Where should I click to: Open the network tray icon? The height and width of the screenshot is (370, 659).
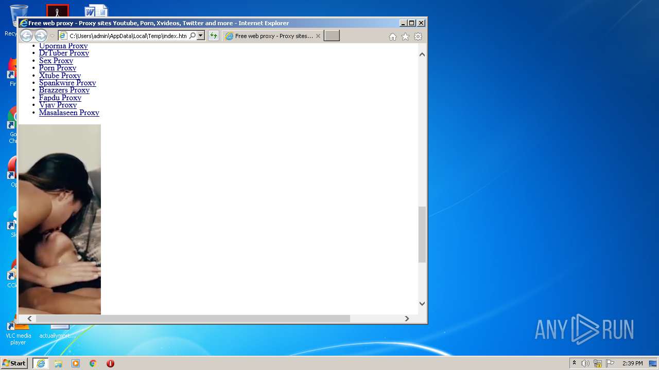(x=598, y=363)
